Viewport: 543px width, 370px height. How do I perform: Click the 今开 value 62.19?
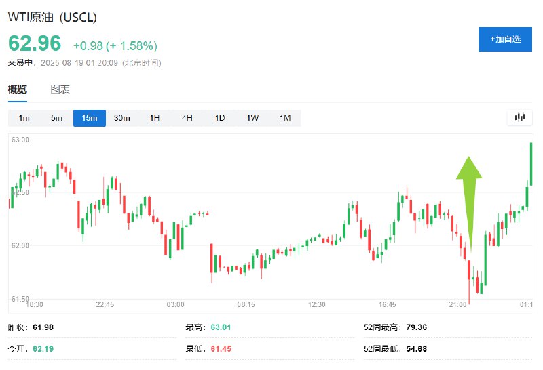(43, 348)
